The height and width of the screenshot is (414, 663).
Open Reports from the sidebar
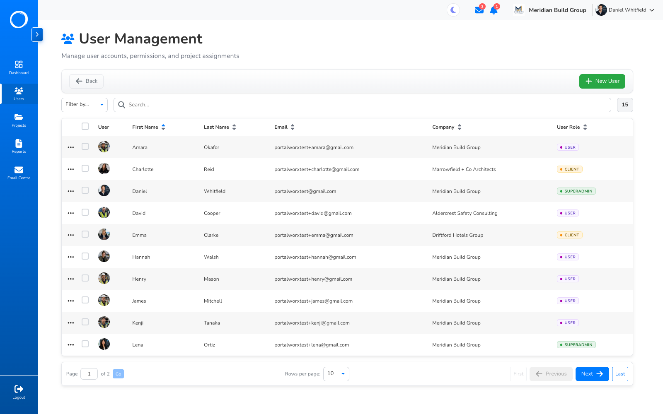point(19,146)
